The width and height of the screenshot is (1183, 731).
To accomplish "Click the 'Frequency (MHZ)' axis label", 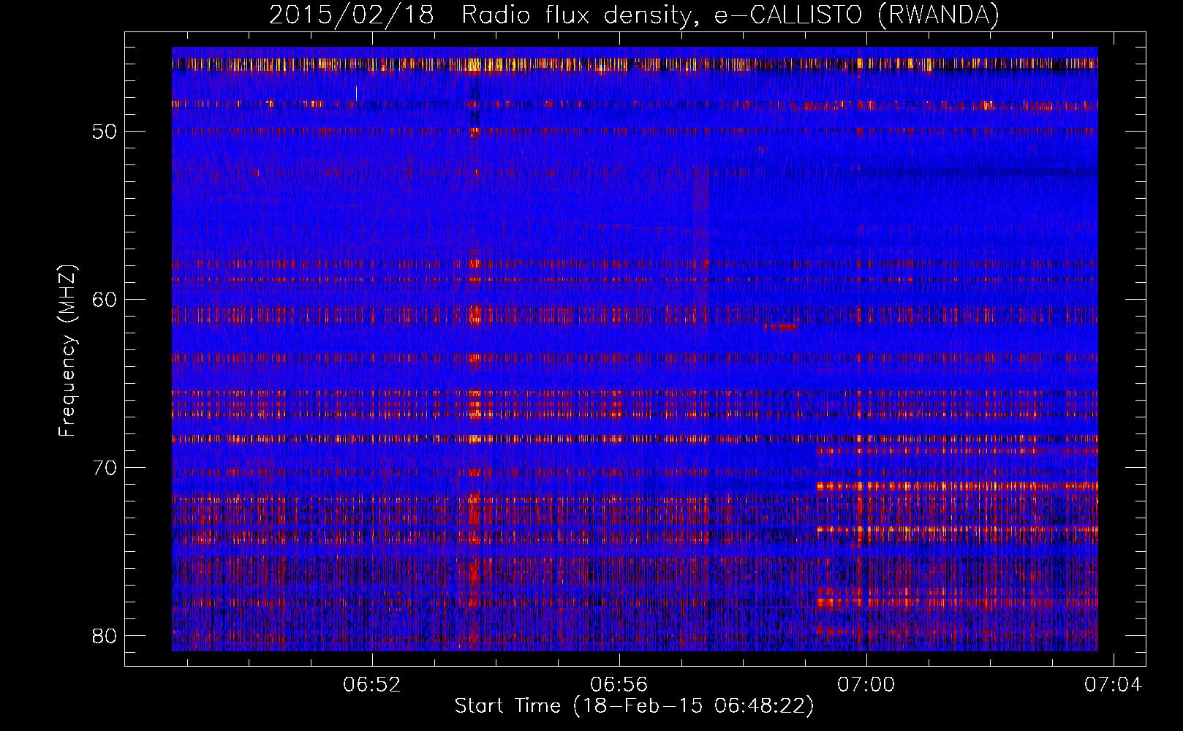I will coord(67,351).
